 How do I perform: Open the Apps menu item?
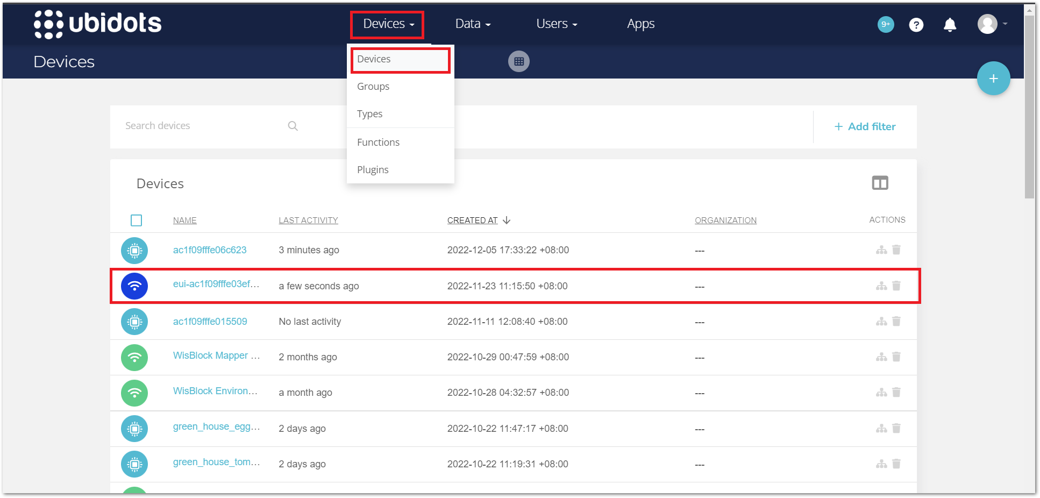coord(640,24)
